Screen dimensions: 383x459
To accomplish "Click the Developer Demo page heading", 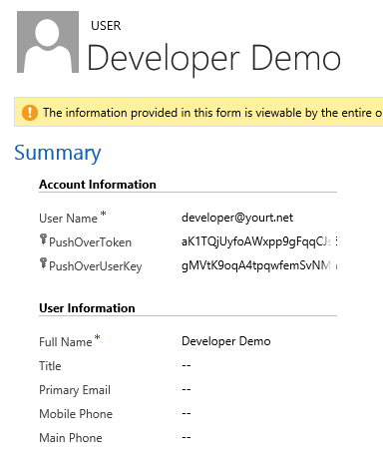I will [x=213, y=59].
